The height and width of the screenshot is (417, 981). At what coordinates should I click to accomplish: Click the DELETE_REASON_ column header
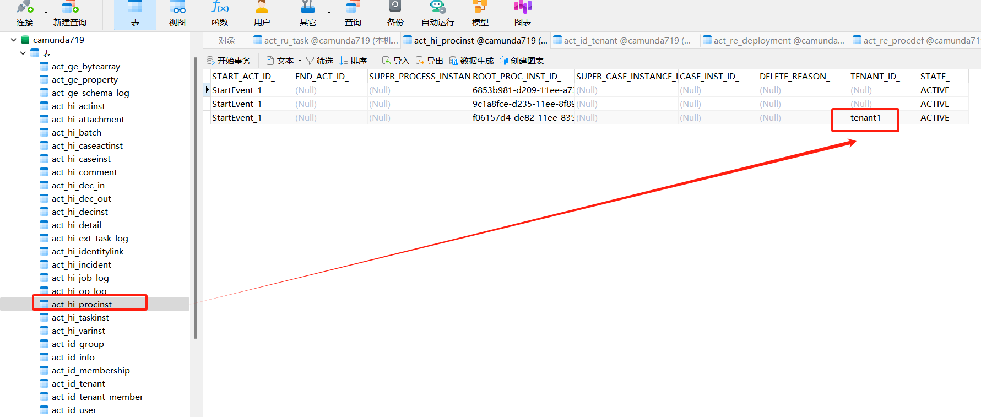click(x=803, y=76)
